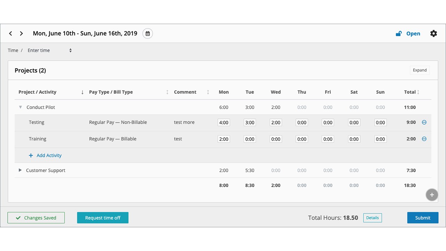Open the Enter time dropdown
The height and width of the screenshot is (251, 446).
click(x=49, y=51)
